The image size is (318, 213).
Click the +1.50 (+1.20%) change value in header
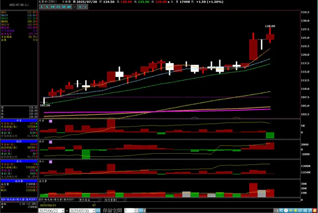[210, 2]
